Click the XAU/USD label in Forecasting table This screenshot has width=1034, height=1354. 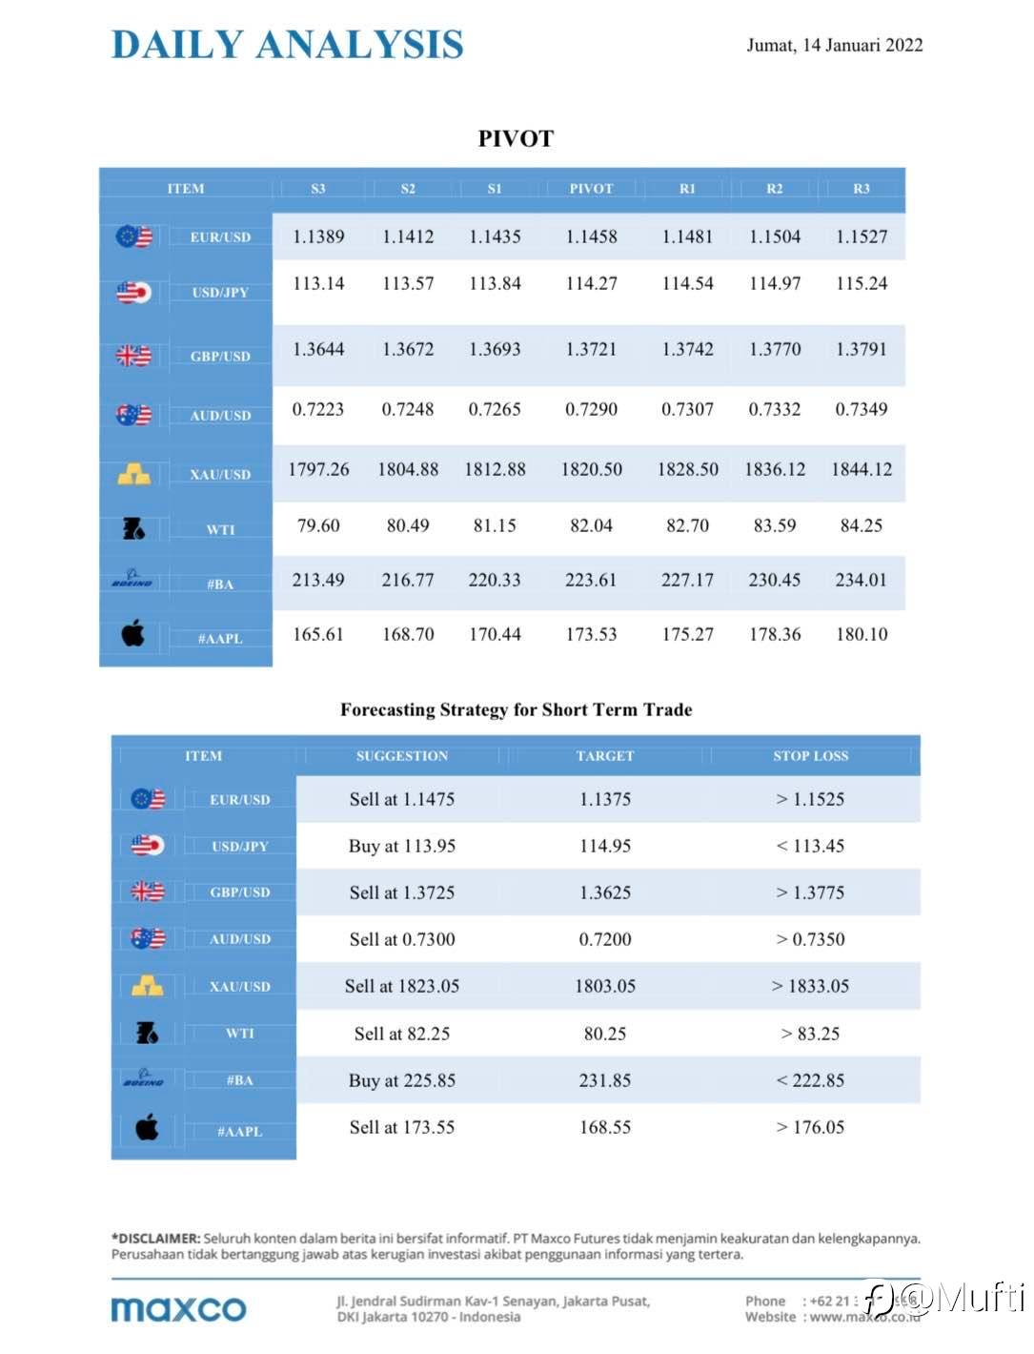(240, 987)
